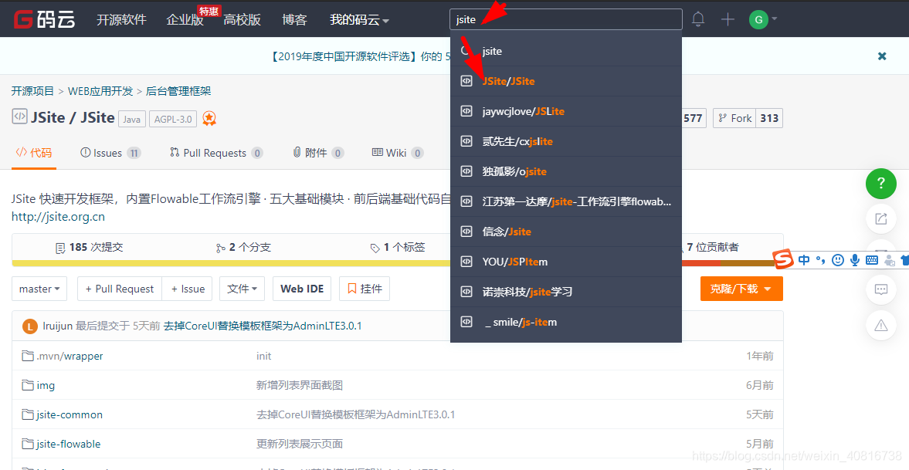Click the plus create-new icon
Viewport: 909px width, 470px height.
point(728,19)
